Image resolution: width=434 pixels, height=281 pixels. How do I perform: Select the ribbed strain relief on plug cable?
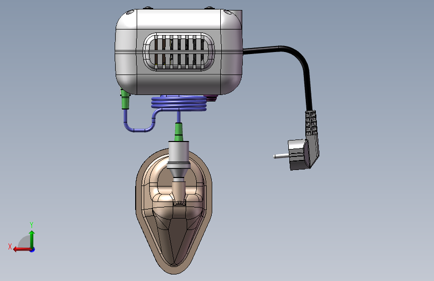coord(311,122)
